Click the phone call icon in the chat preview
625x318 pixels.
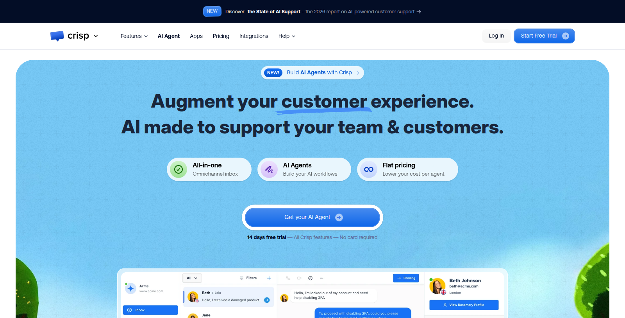tap(288, 278)
